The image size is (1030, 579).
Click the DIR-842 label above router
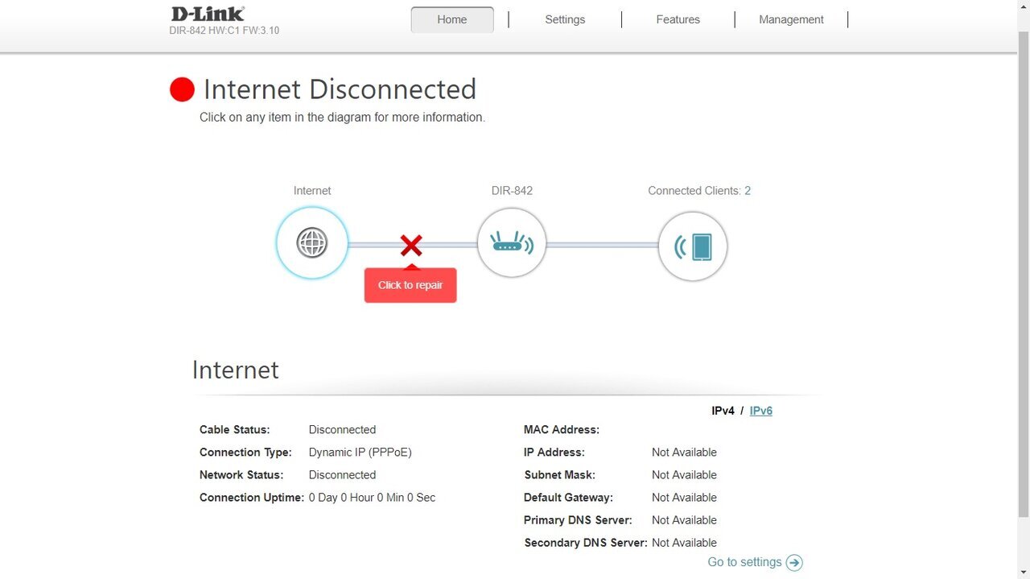(512, 191)
